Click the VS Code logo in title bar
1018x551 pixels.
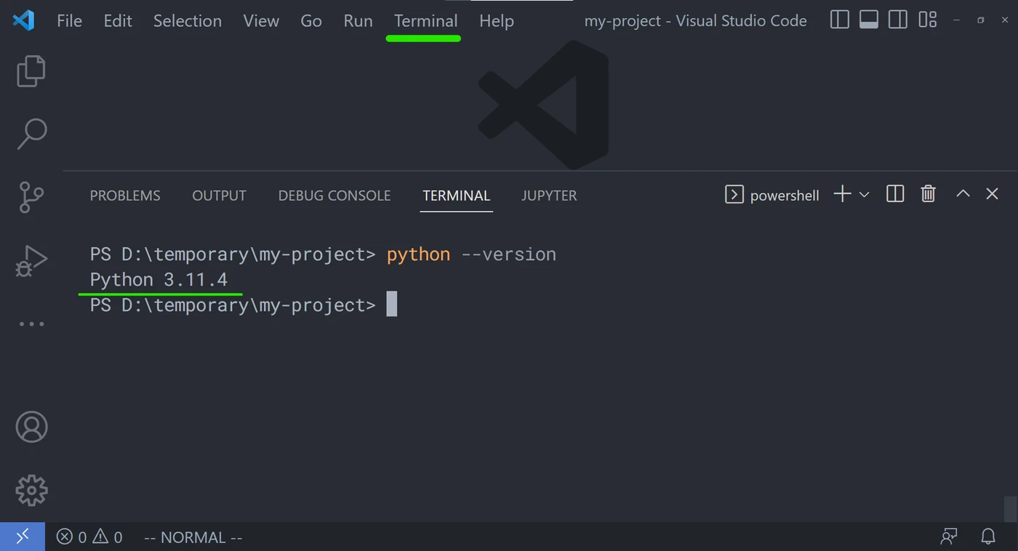[23, 20]
